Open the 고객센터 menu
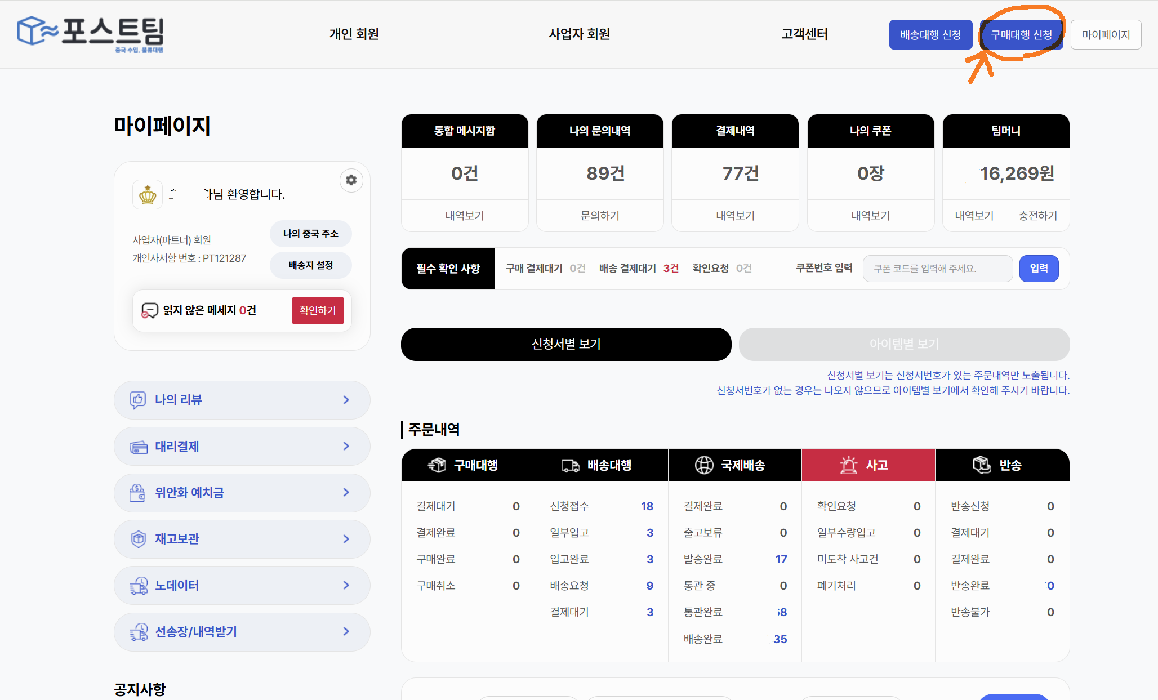 coord(804,34)
